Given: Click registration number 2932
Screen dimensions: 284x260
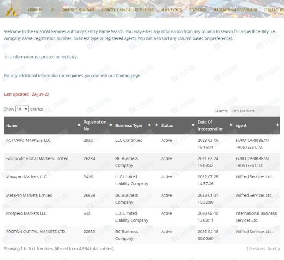Looking at the screenshot, I should 88,141.
